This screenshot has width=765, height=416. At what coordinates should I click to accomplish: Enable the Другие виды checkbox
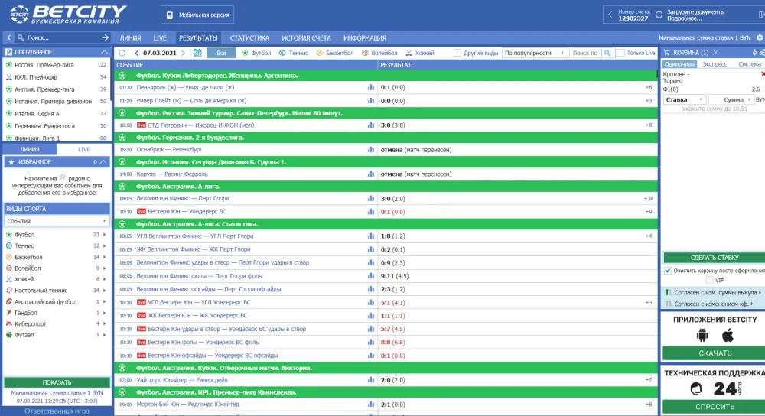pos(457,53)
